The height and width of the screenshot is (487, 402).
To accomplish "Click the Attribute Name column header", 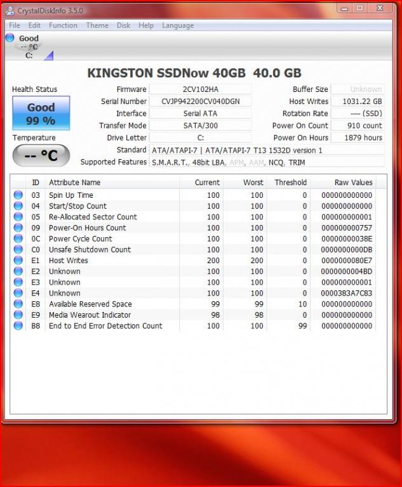I will tap(112, 183).
